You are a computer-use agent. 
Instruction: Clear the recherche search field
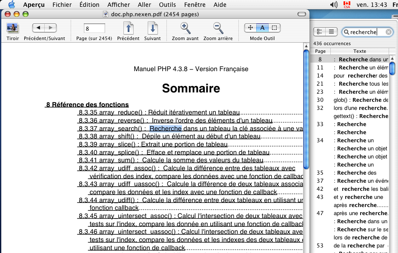[x=388, y=32]
